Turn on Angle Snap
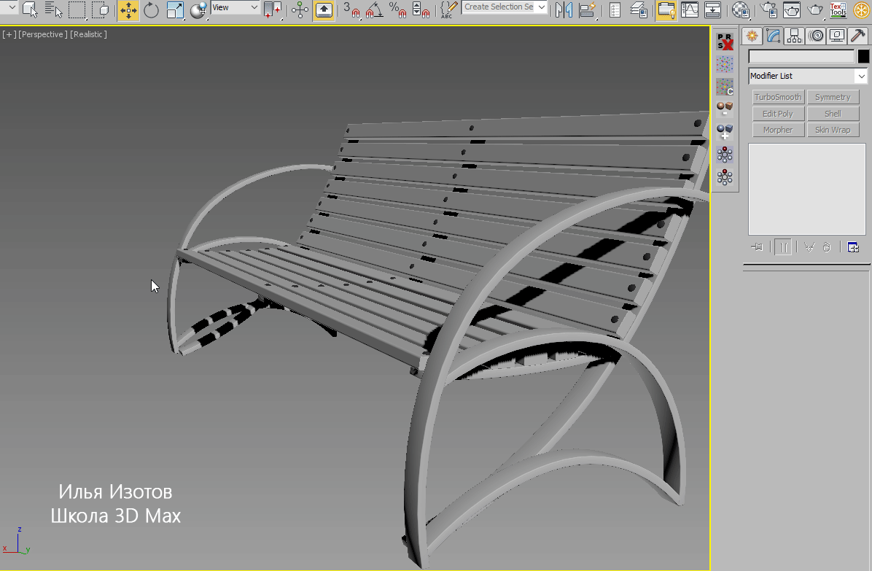872x571 pixels. point(375,11)
